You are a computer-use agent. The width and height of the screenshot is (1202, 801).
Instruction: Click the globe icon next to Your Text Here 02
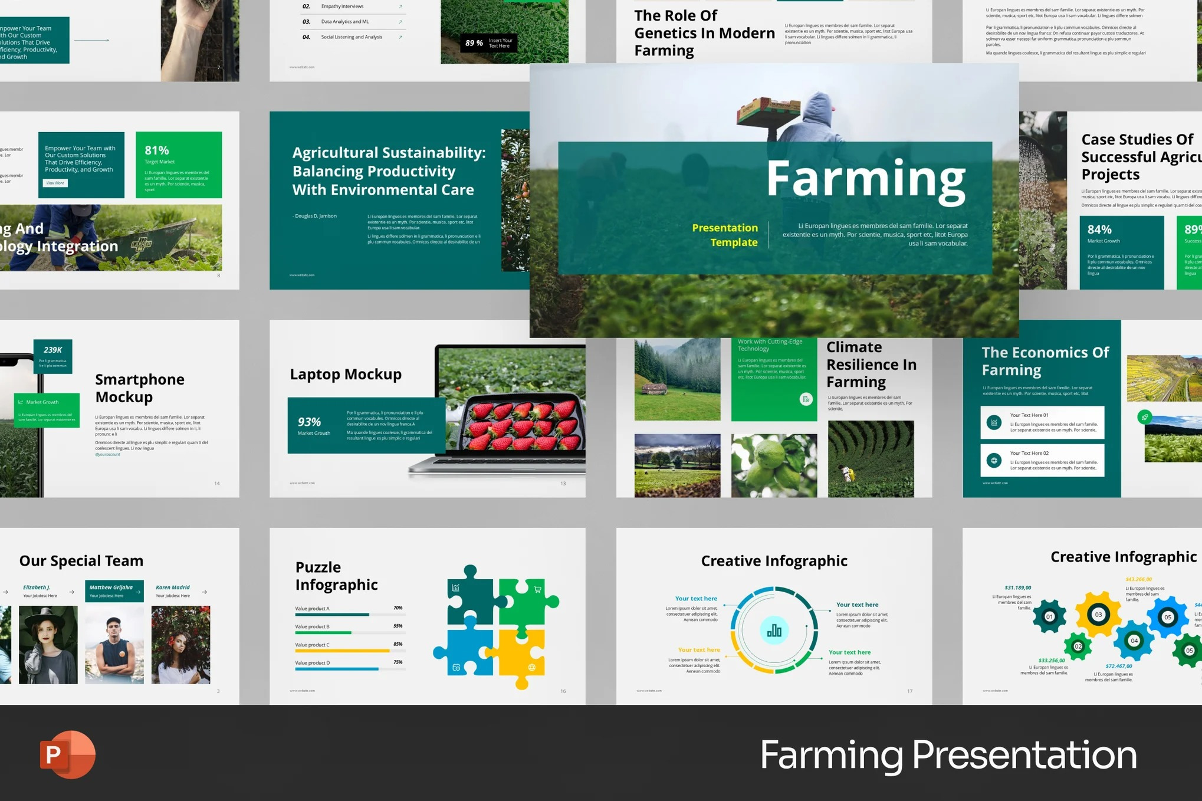[x=994, y=460]
